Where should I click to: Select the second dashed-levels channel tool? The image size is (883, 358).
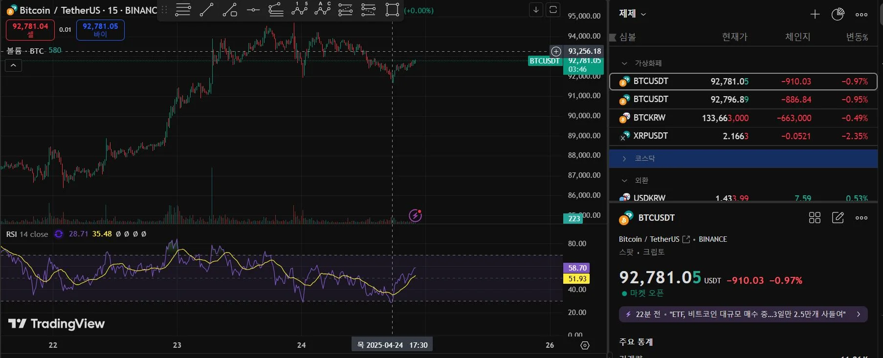[369, 10]
